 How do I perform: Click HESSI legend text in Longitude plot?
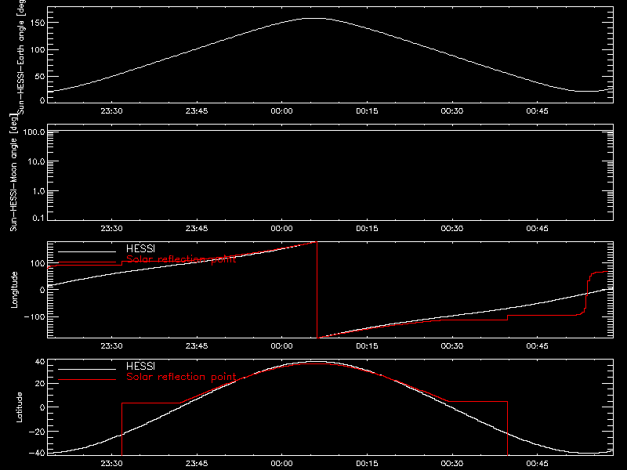point(141,248)
